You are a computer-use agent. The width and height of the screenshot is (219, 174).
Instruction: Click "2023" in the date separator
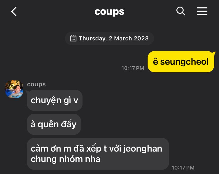click(141, 38)
